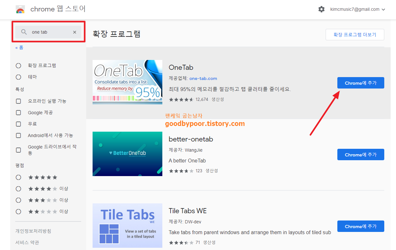Open the OneTab thumbnail image

[127, 82]
